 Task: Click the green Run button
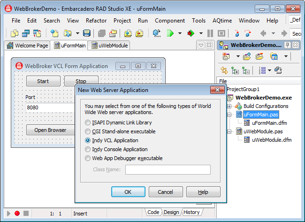170,33
